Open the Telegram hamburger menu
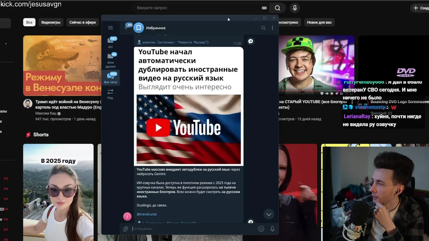Image resolution: width=429 pixels, height=241 pixels. pos(111,28)
